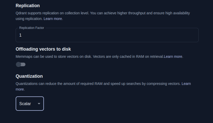Screen dimensions: 213x123
Task: Open the Scalar quantization dropdown
Action: click(x=30, y=104)
